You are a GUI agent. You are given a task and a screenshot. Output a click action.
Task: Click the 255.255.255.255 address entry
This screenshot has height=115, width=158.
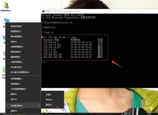53,57
